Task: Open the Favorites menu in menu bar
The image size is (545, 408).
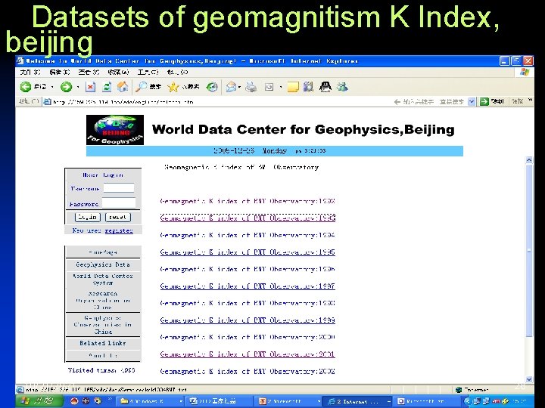Action: (x=119, y=73)
